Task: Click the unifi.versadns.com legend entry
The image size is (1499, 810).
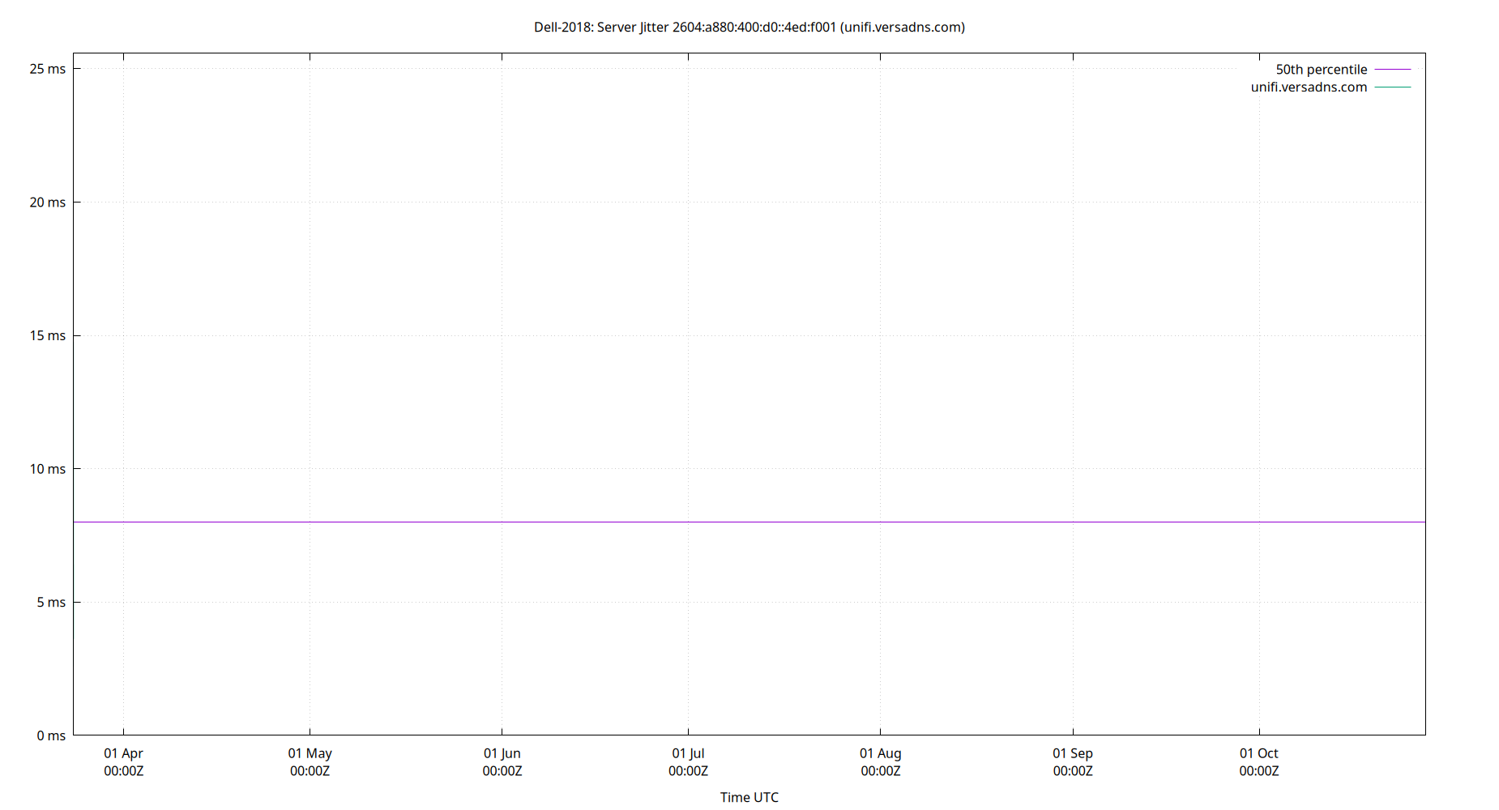Action: (x=1308, y=87)
